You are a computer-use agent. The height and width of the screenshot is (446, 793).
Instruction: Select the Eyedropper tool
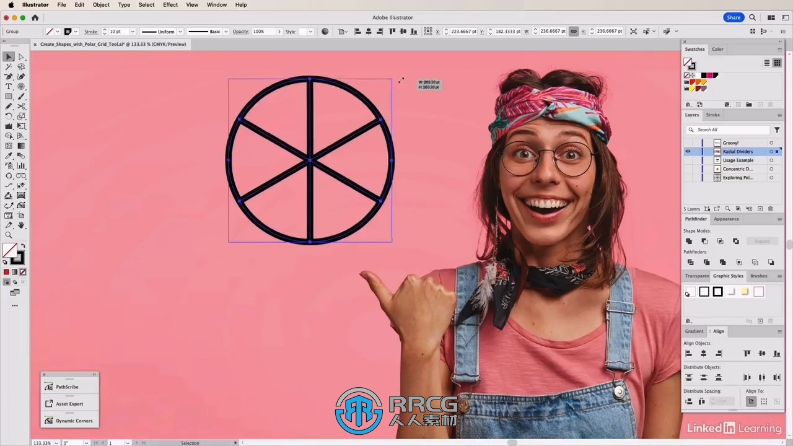pos(9,156)
